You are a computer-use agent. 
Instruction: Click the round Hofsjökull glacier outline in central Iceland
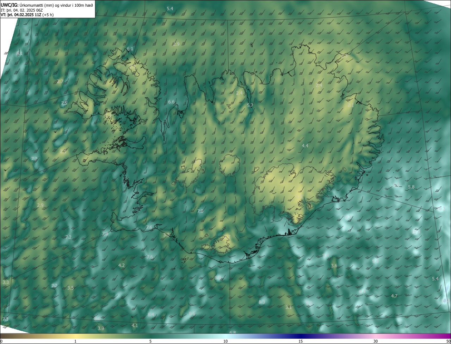tap(230, 165)
